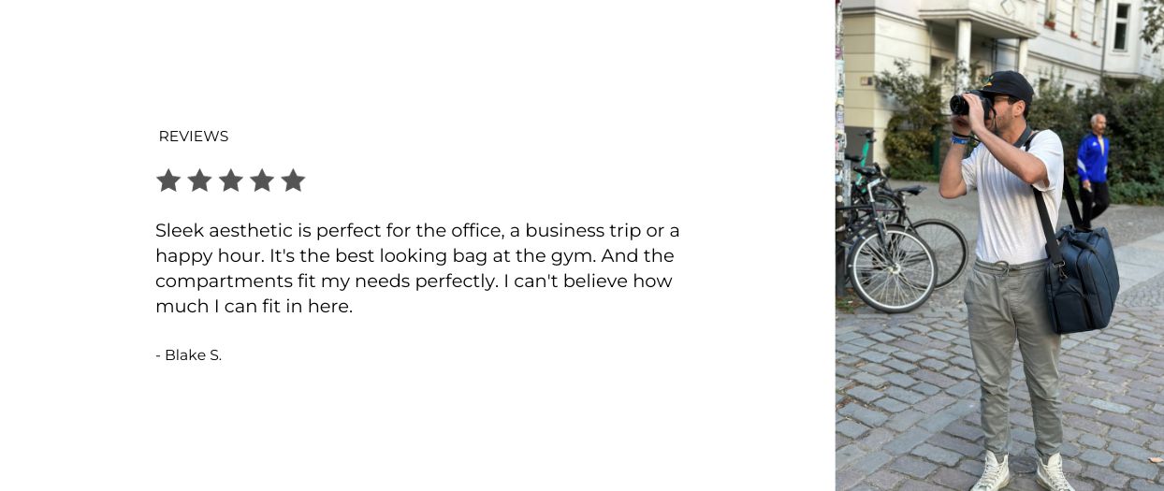Viewport: 1164px width, 491px height.
Task: Click the first star in the rating
Action: tap(168, 181)
